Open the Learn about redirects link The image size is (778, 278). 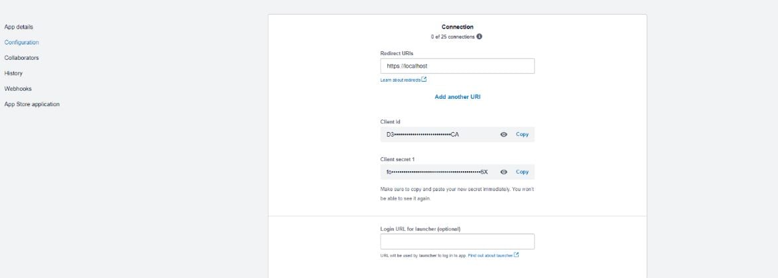[x=401, y=80]
